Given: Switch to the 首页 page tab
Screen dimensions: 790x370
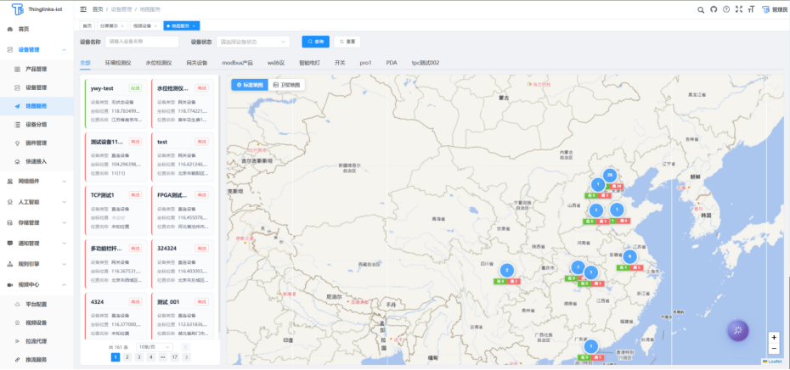Looking at the screenshot, I should 87,25.
